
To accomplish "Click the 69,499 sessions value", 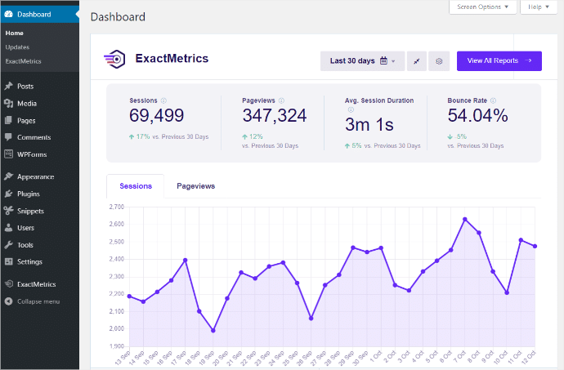I will [x=156, y=115].
